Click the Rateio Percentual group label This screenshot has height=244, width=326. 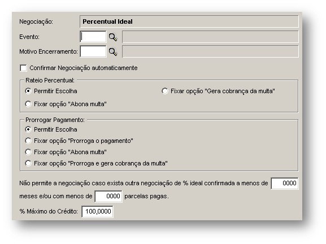pyautogui.click(x=50, y=80)
